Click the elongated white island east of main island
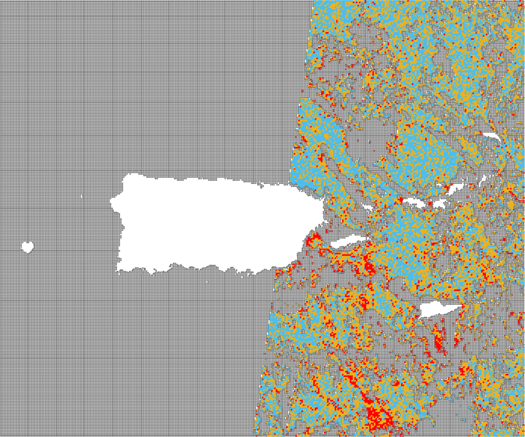The width and height of the screenshot is (525, 437). (x=347, y=241)
